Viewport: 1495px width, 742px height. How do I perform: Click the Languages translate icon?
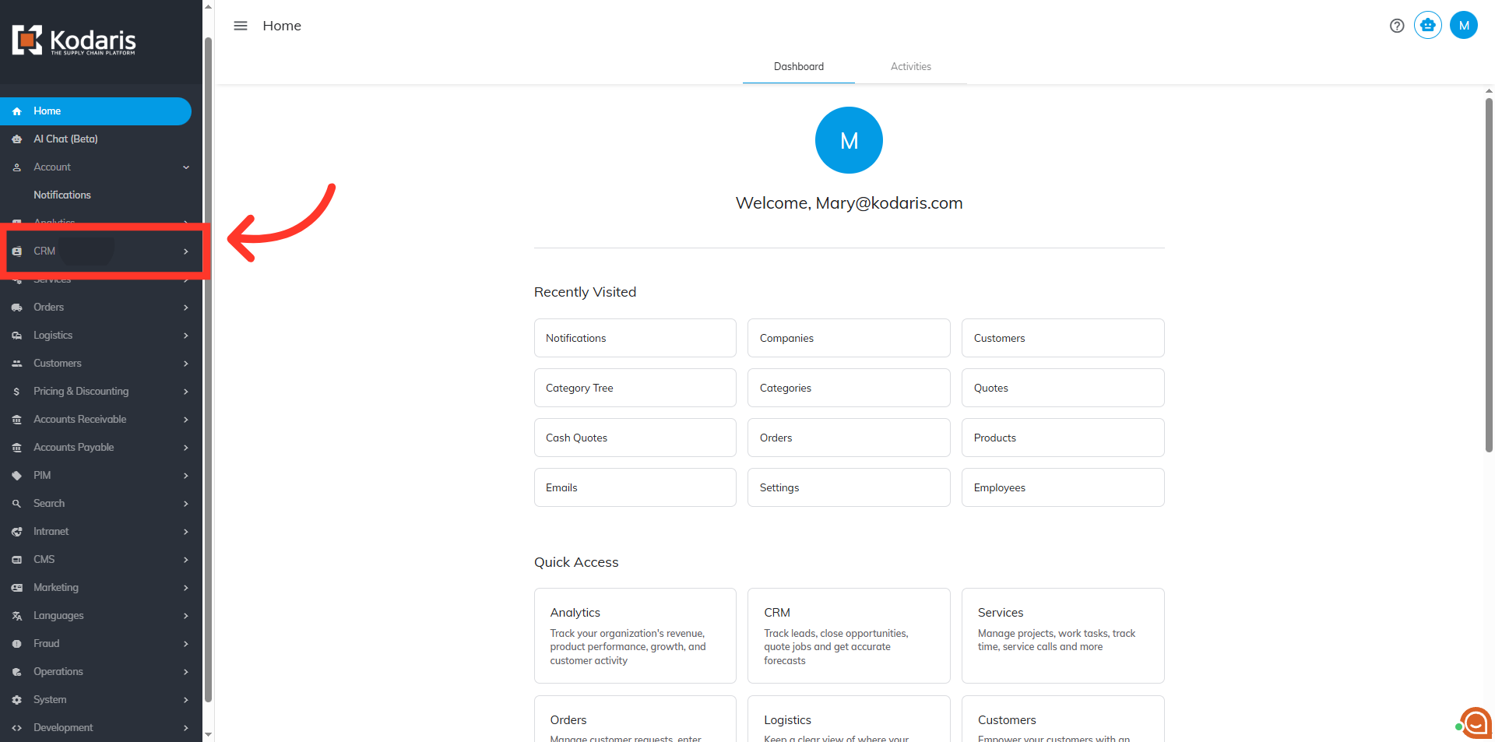tap(17, 616)
